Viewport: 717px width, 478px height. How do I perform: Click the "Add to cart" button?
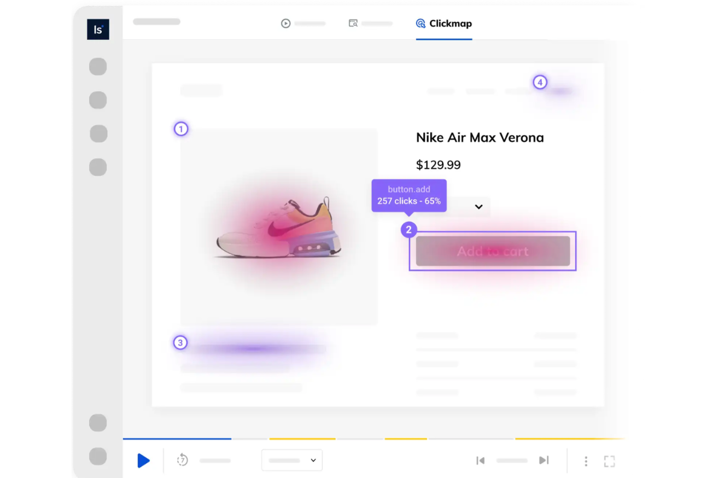(x=493, y=251)
